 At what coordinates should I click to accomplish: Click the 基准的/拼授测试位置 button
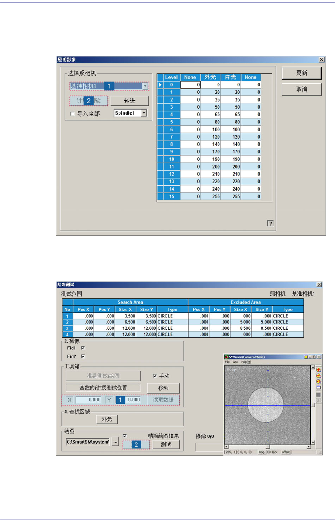pos(103,388)
